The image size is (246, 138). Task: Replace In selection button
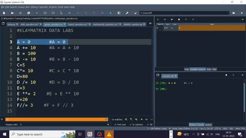point(136,125)
